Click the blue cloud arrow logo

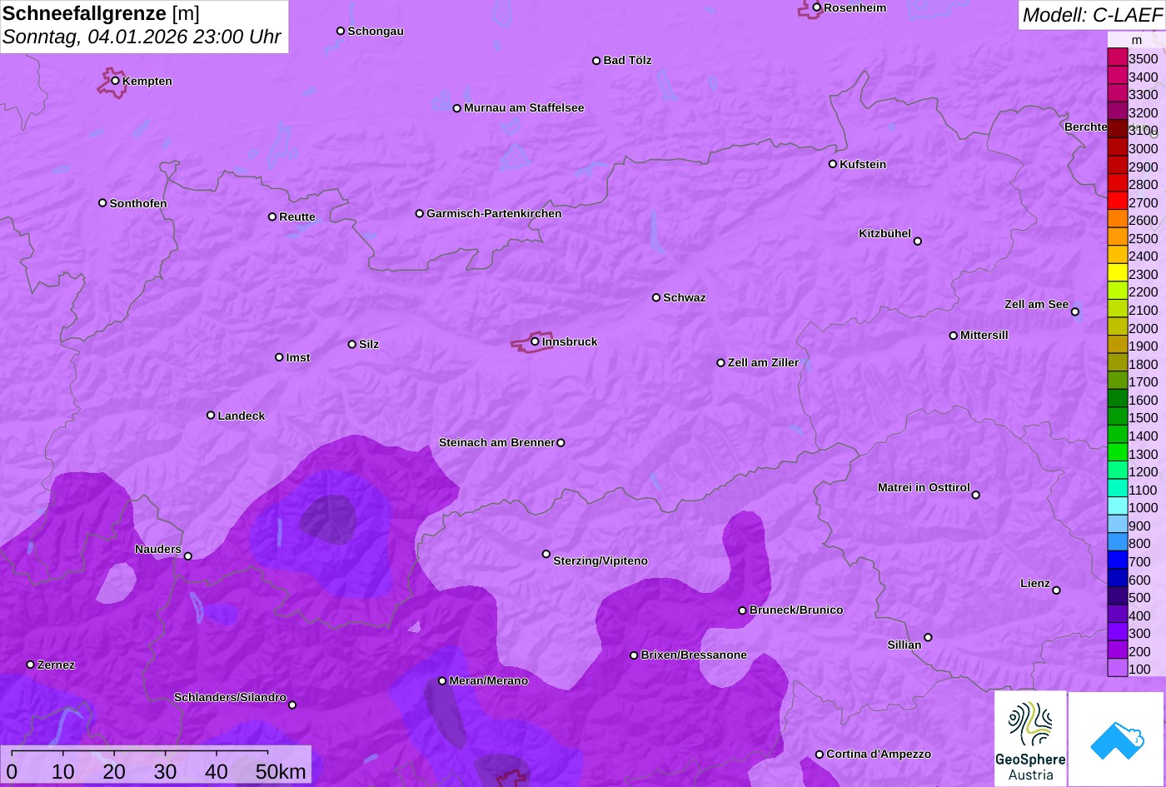click(x=1117, y=739)
